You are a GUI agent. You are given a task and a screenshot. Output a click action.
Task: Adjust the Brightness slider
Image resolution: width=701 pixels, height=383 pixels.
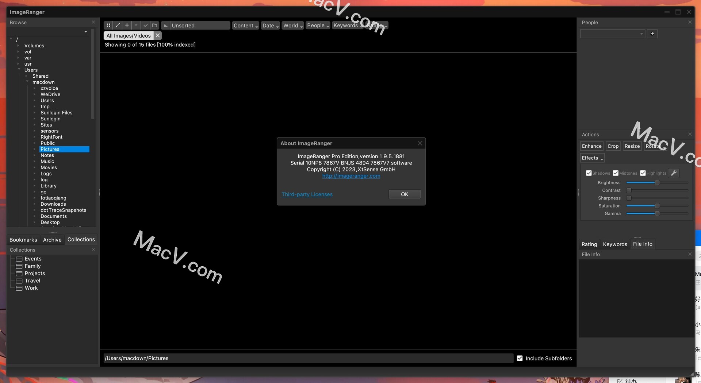coord(657,182)
